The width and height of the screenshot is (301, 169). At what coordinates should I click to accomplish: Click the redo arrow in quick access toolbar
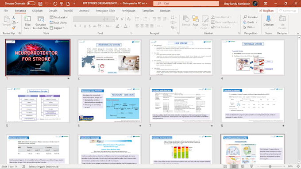coord(55,4)
